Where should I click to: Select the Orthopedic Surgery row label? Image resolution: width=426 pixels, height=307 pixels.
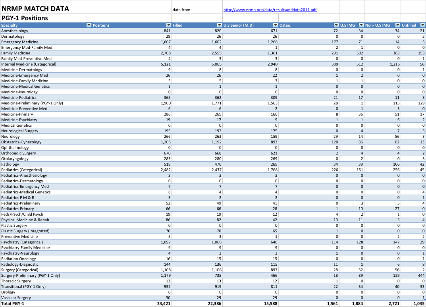(46, 153)
